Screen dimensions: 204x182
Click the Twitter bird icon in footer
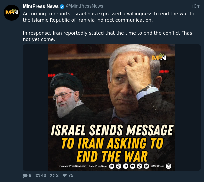(x=146, y=166)
